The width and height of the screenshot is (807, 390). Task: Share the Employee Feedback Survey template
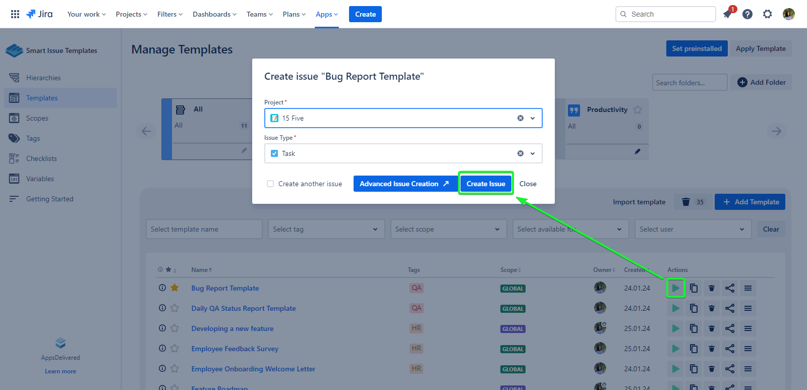tap(730, 349)
